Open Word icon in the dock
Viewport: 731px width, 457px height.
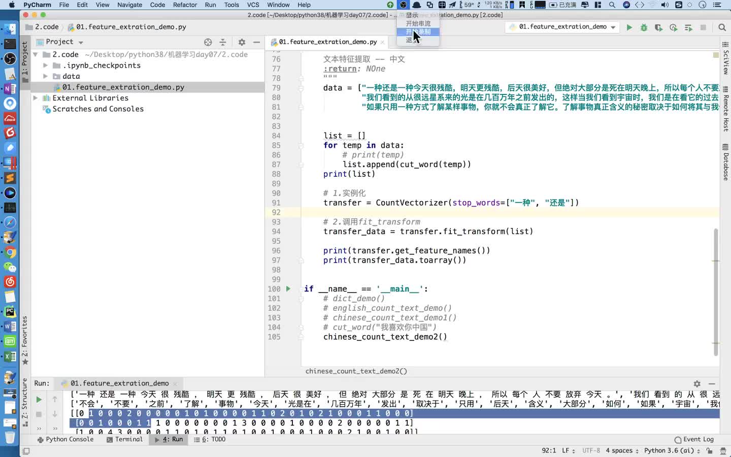[x=10, y=327]
